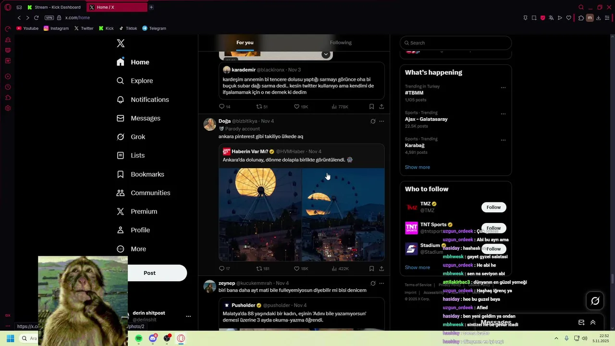Go to Explore in sidebar
The height and width of the screenshot is (346, 615).
click(135, 81)
